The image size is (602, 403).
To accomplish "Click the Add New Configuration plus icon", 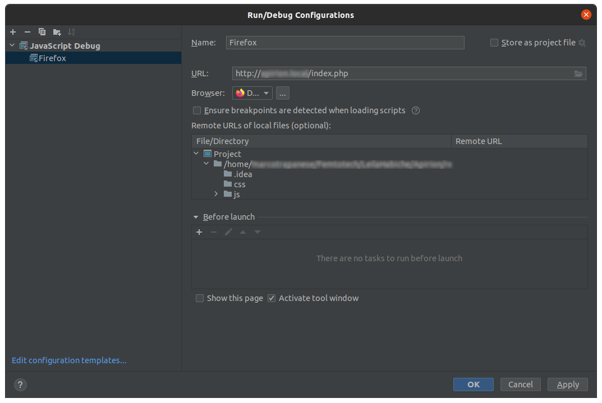I will point(13,32).
